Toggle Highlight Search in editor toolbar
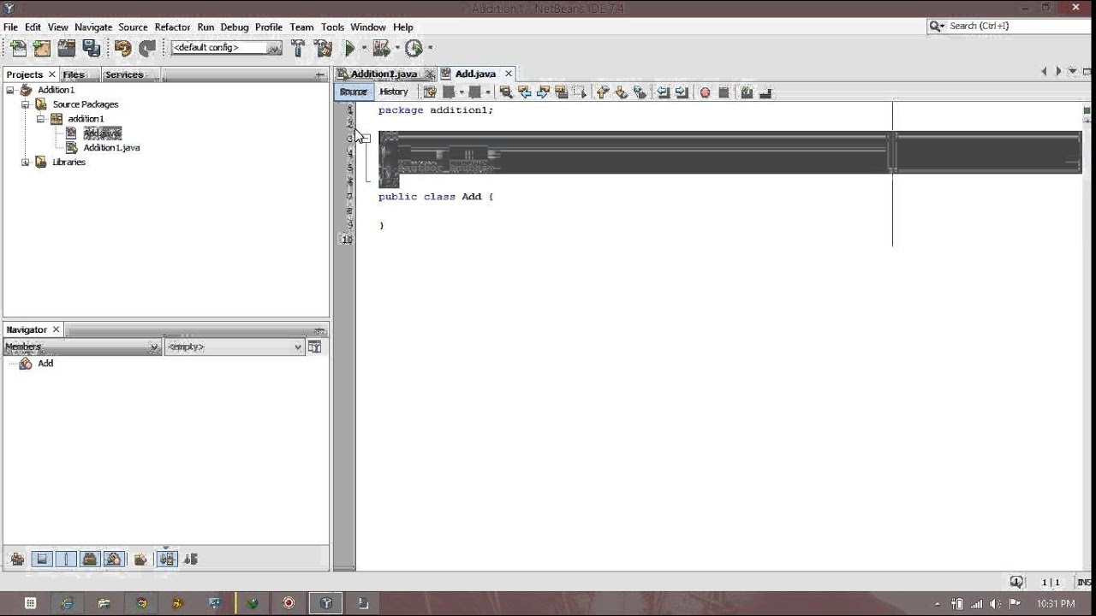This screenshot has height=616, width=1096. tap(562, 92)
